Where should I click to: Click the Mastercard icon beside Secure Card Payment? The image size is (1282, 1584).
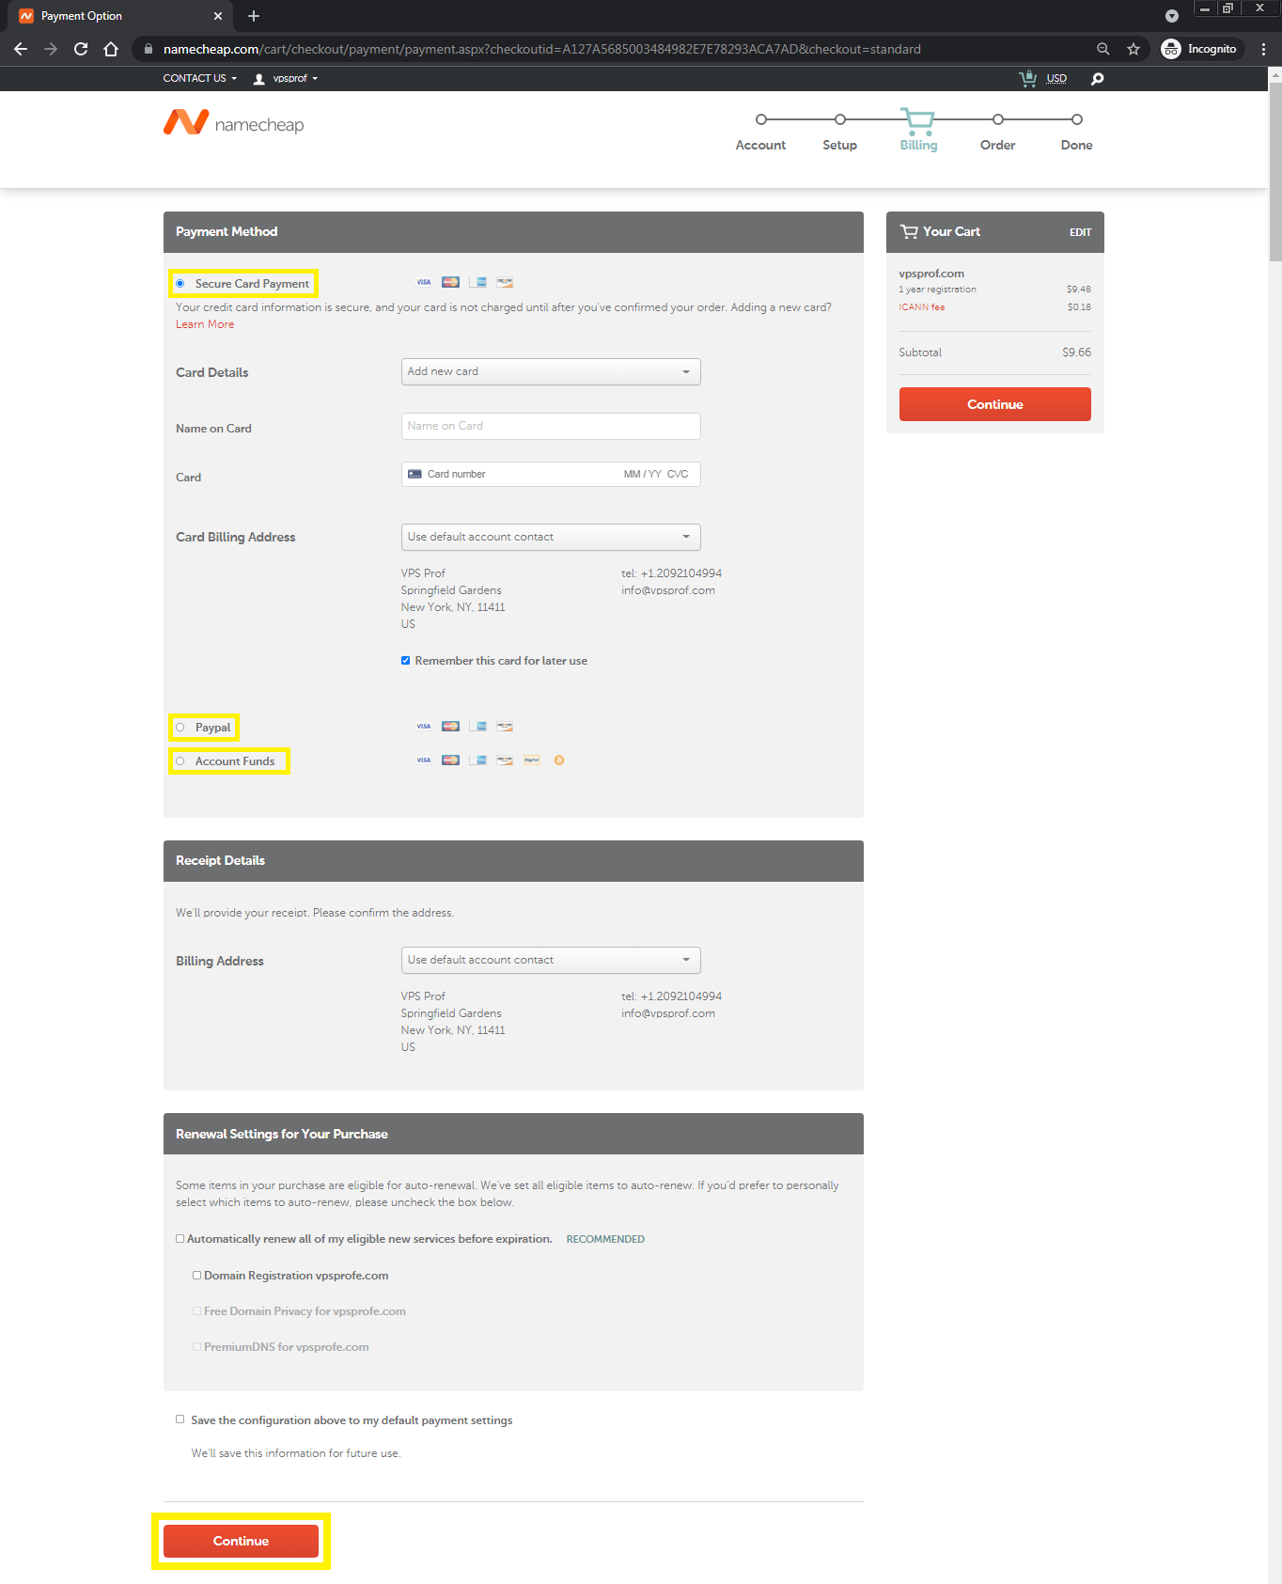point(451,282)
